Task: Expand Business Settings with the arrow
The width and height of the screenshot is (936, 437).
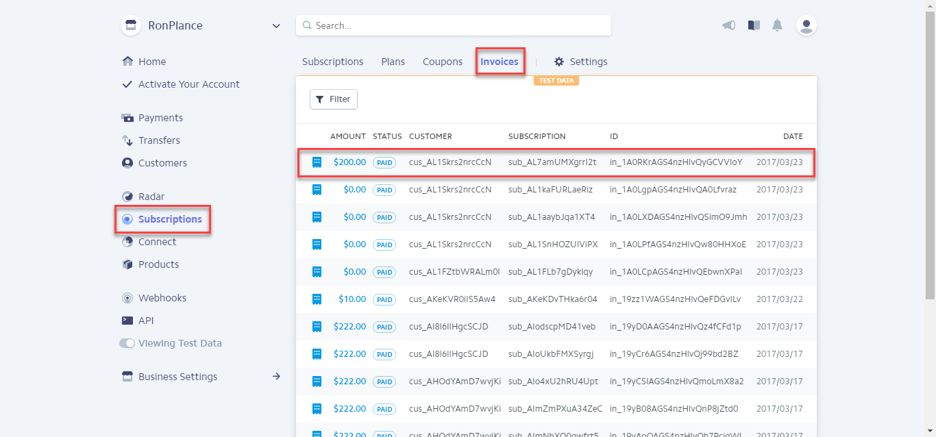Action: tap(276, 376)
